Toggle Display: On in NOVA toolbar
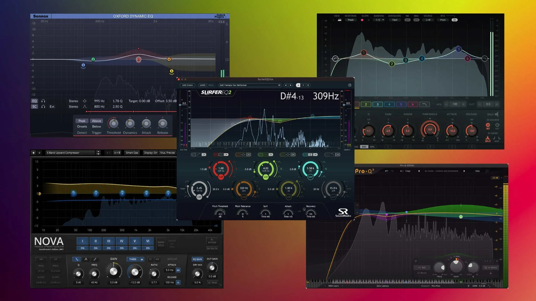The width and height of the screenshot is (536, 301). (150, 153)
